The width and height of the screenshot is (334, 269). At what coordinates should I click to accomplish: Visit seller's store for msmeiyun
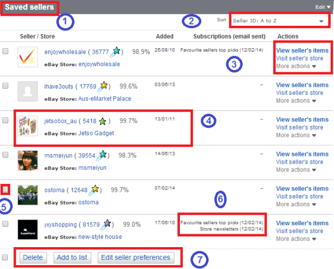299,162
